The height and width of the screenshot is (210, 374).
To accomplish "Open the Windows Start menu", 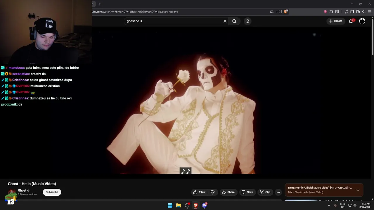I will [170, 205].
